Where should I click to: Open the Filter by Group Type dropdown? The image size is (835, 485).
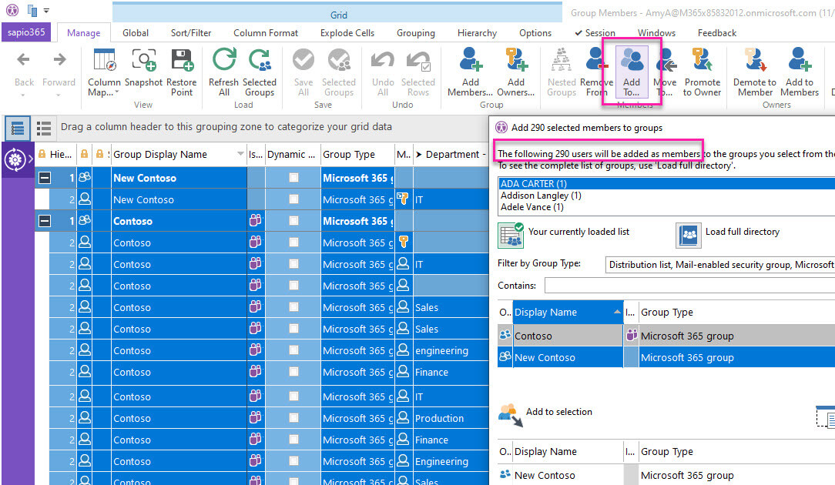[x=720, y=265]
